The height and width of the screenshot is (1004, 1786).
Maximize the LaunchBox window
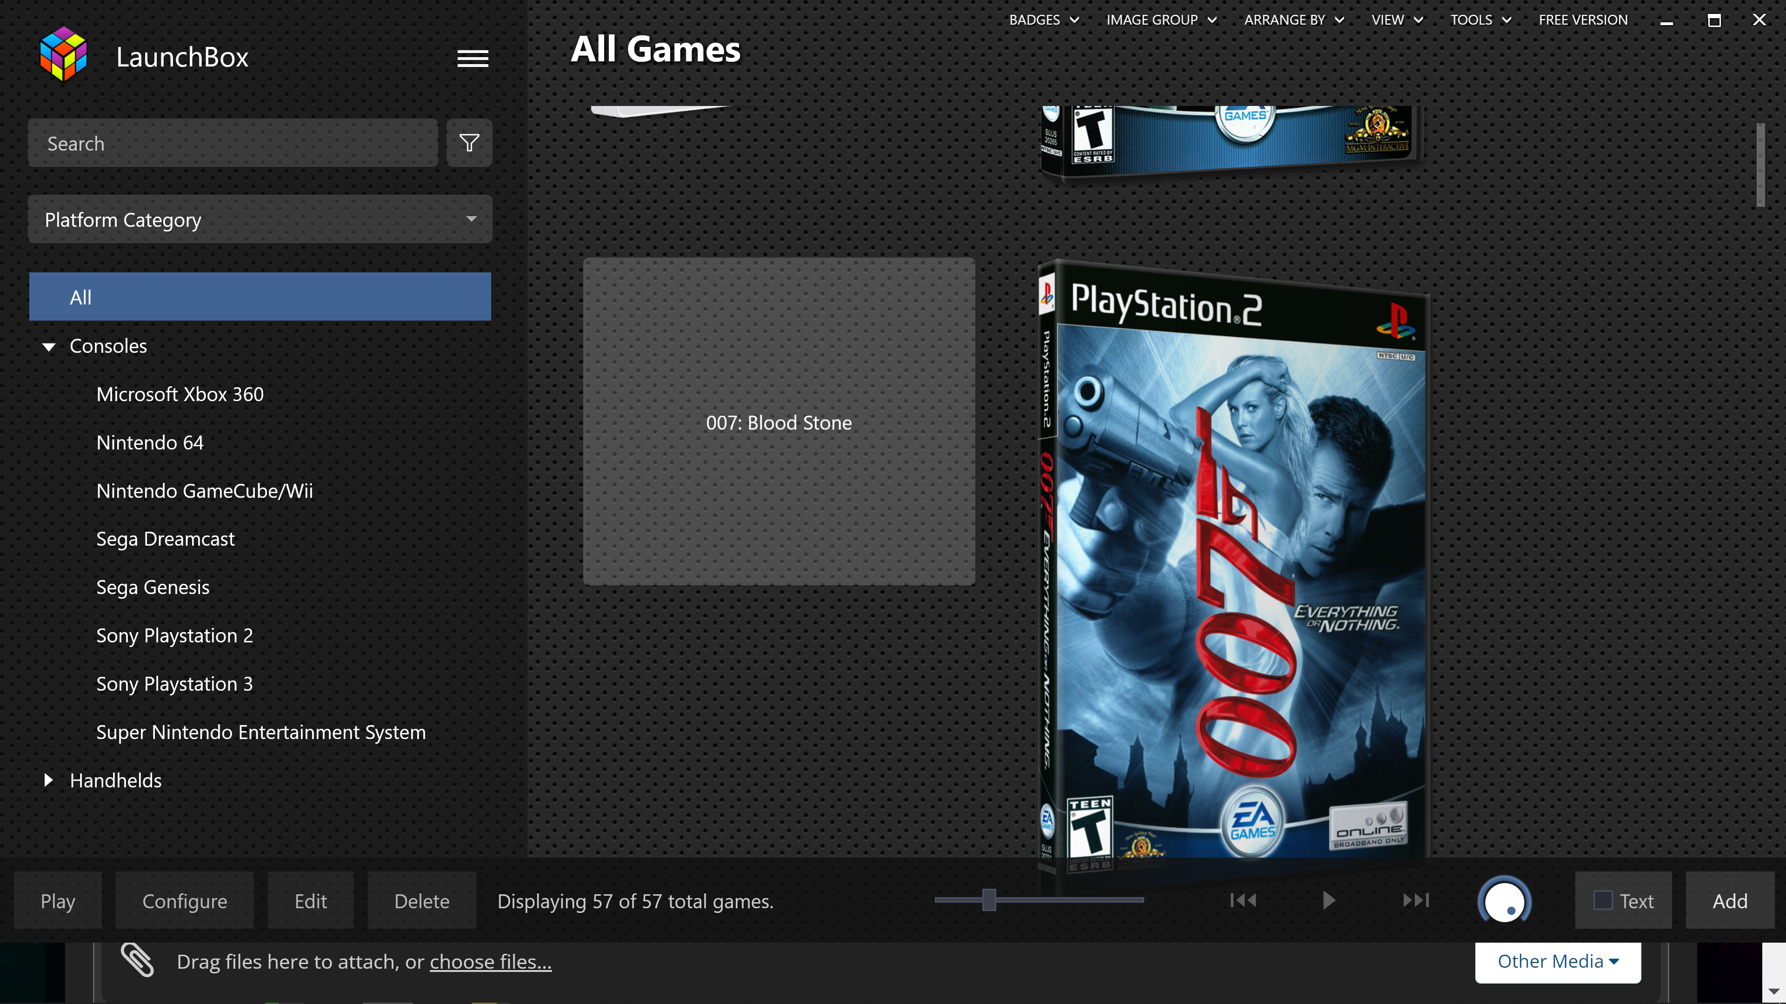1714,20
